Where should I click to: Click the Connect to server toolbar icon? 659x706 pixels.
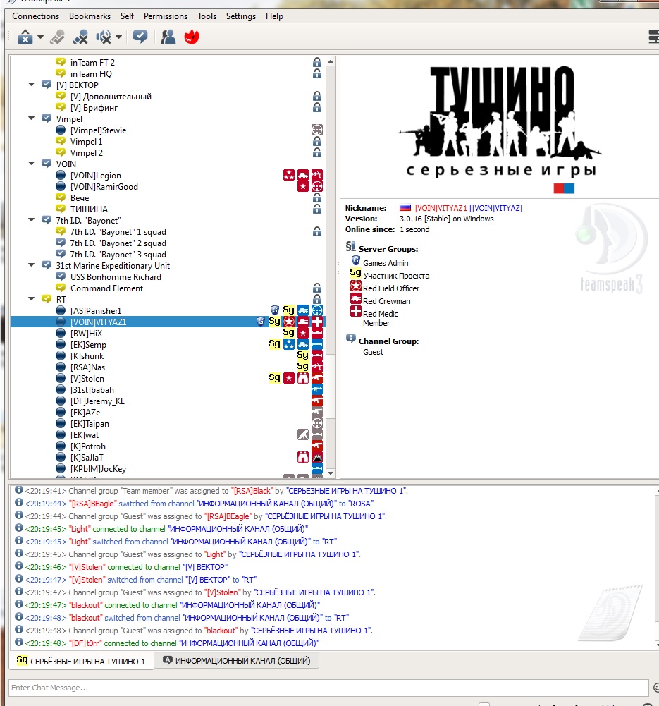click(x=25, y=37)
